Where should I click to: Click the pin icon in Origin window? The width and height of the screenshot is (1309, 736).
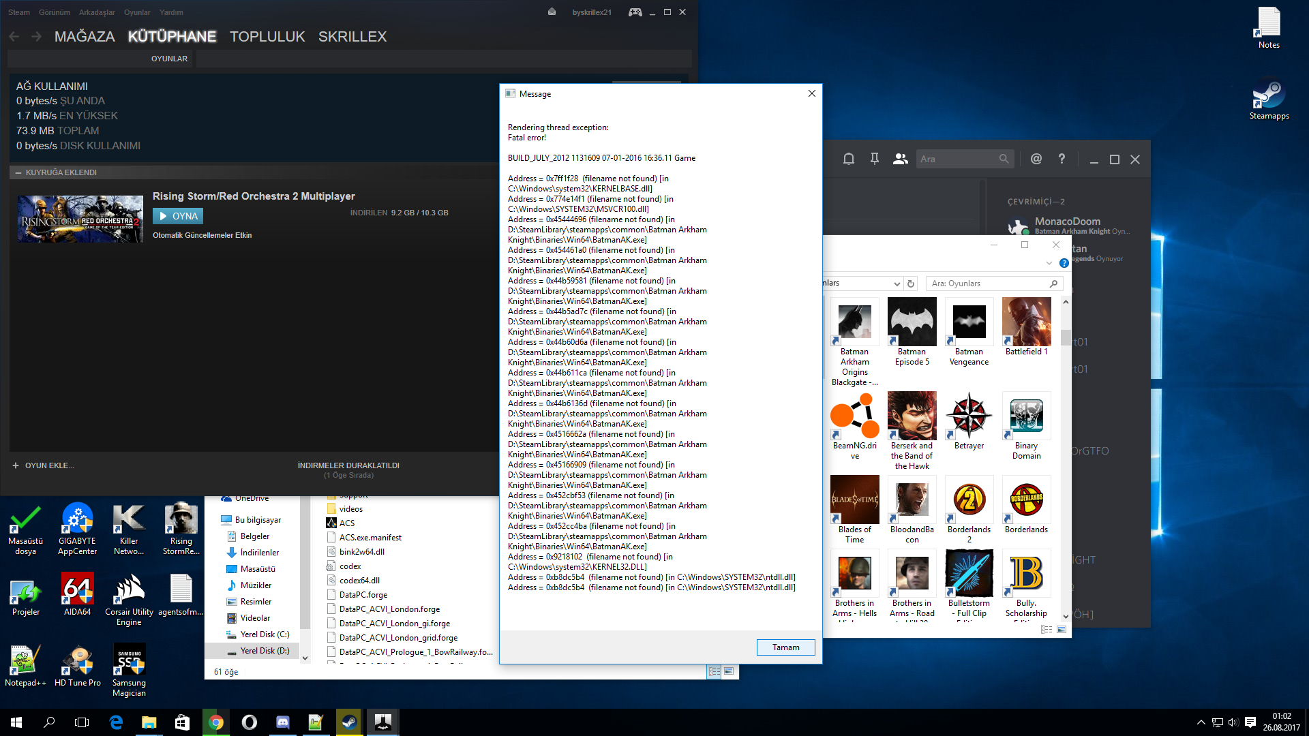[x=875, y=159]
